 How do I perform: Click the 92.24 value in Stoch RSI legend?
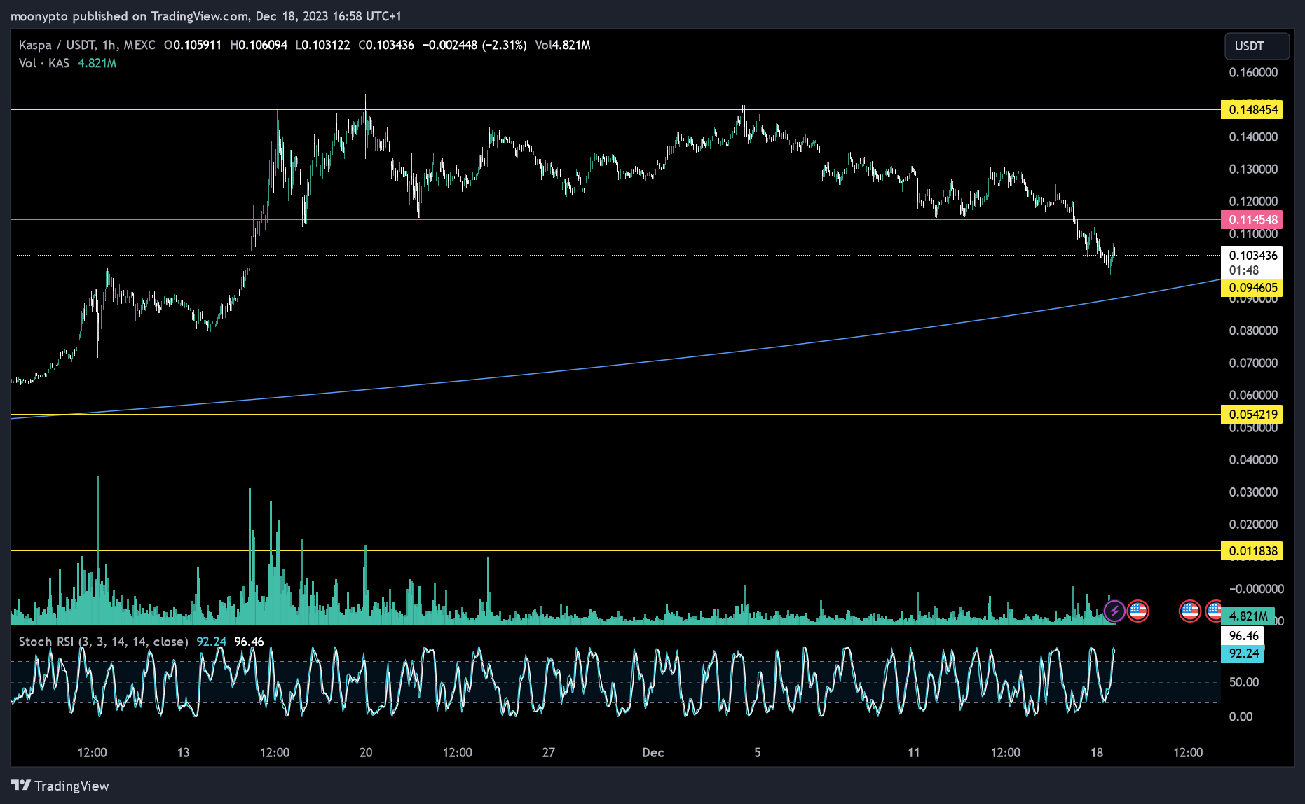pyautogui.click(x=211, y=642)
